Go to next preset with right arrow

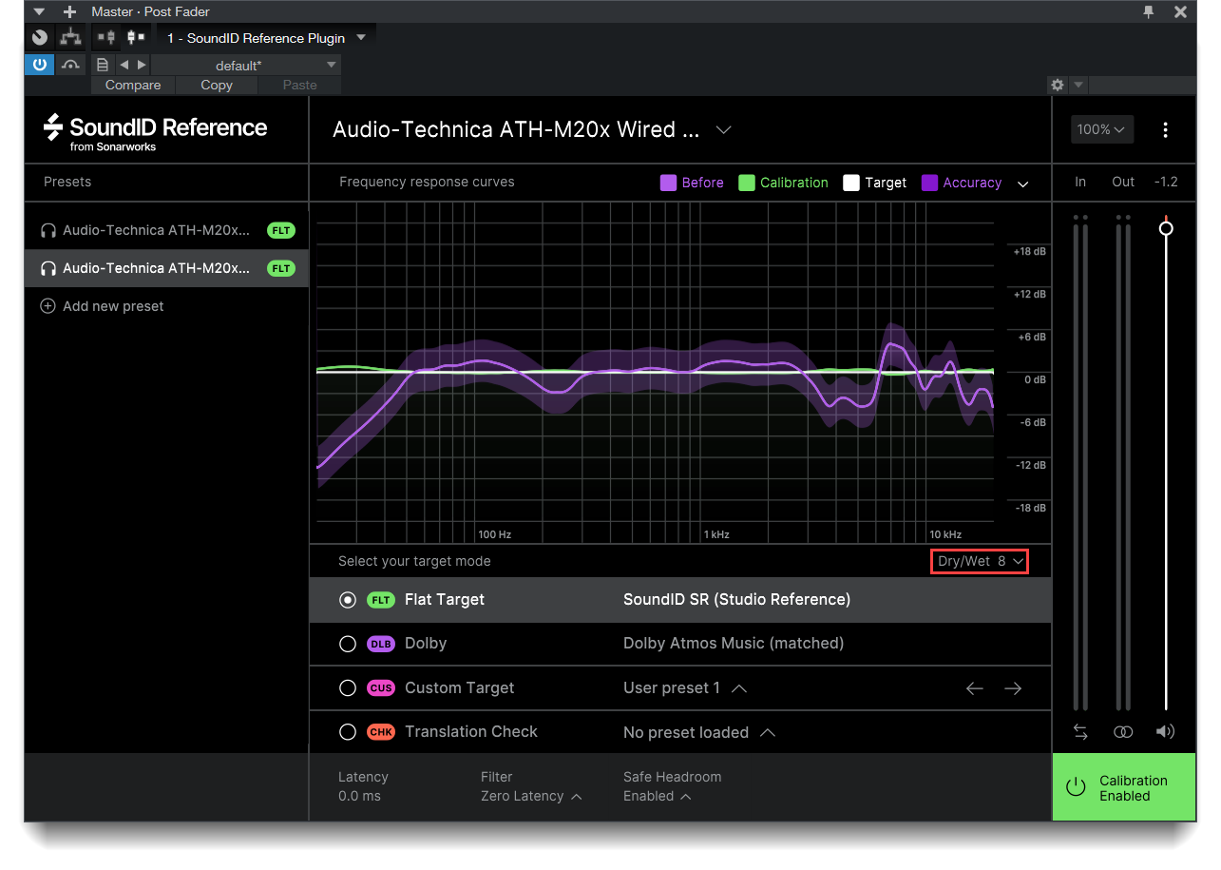click(142, 65)
